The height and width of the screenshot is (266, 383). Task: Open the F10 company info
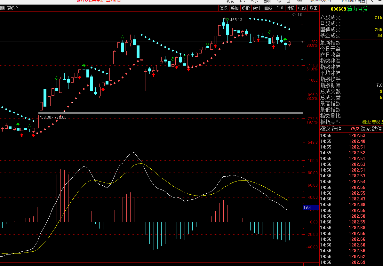click(279, 8)
